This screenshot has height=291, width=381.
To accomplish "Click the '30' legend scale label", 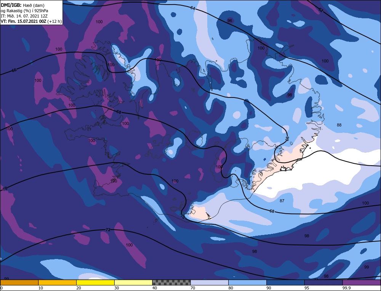I will click(117, 288).
